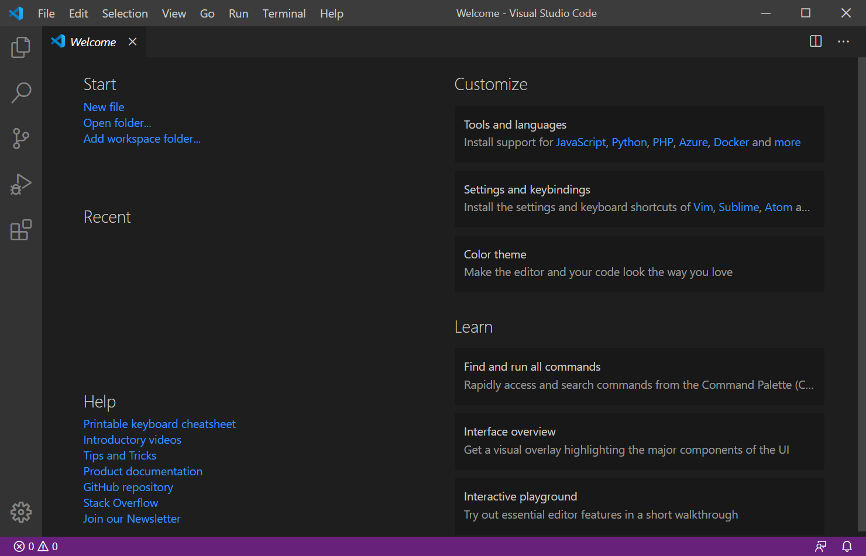Select the Welcome editor tab

pos(94,42)
